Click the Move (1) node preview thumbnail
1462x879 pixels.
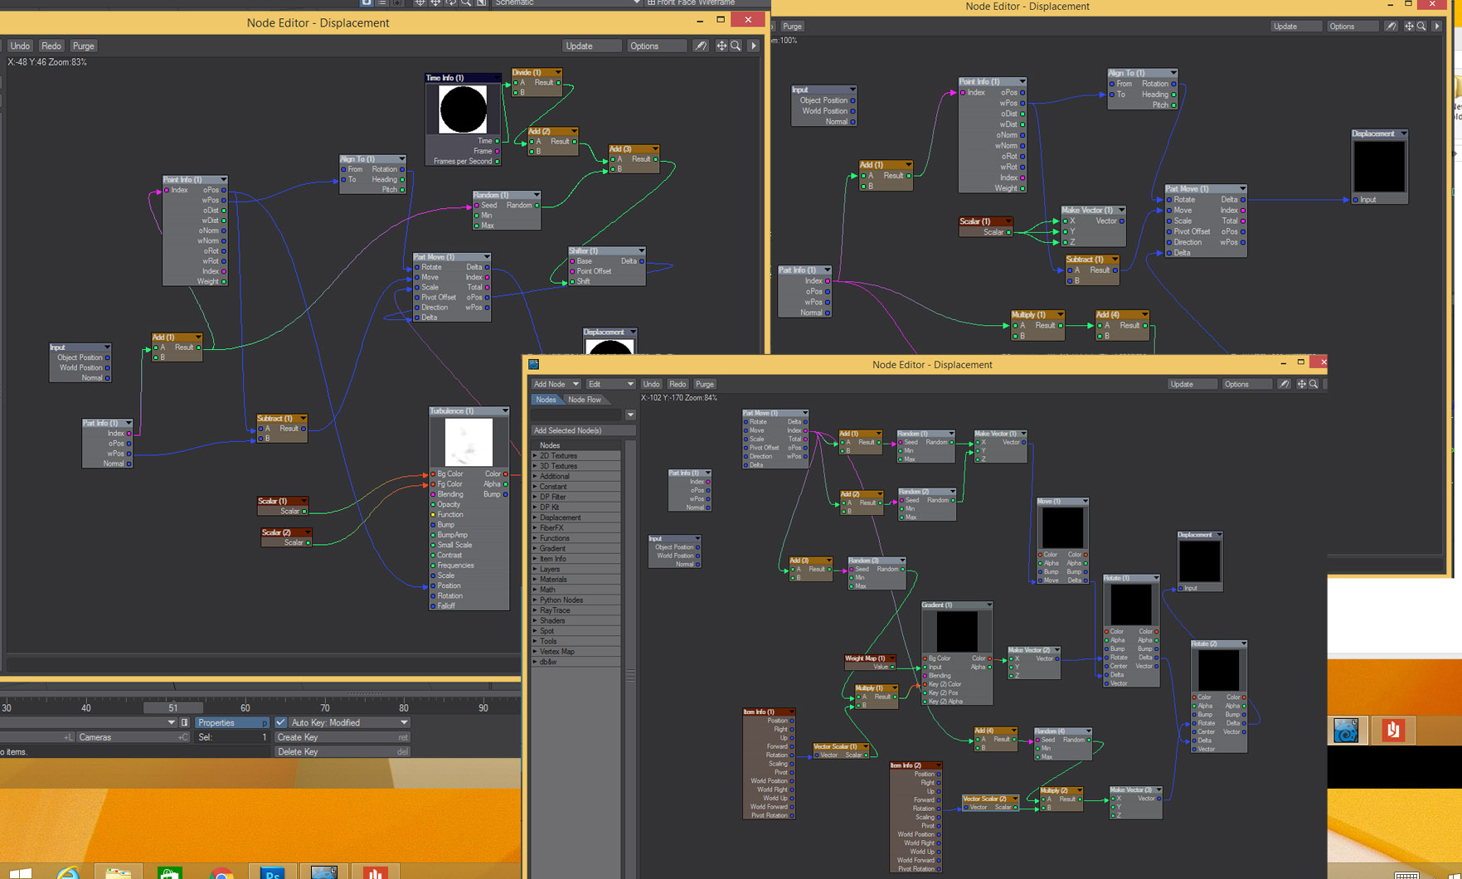point(1062,527)
